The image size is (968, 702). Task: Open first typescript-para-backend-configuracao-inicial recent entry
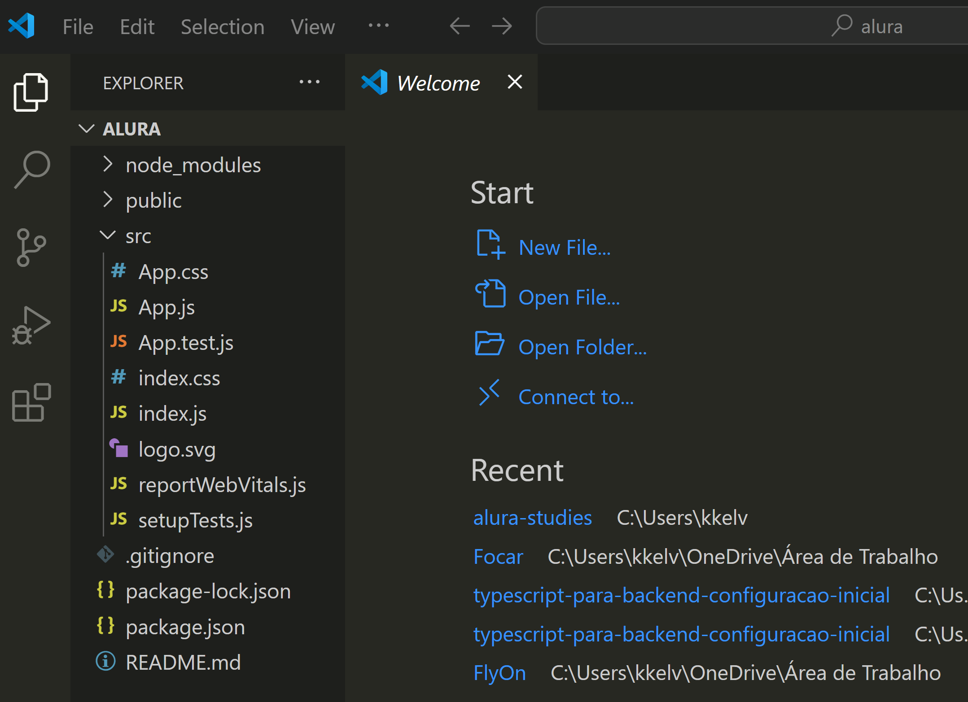[681, 595]
